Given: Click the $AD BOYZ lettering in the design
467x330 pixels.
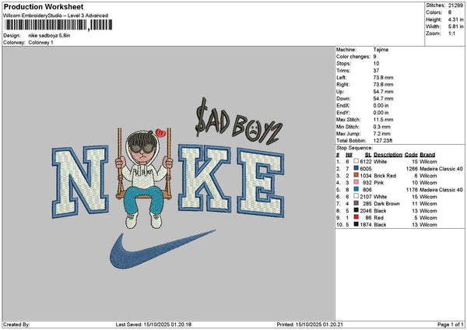Looking at the screenshot, I should (x=238, y=123).
